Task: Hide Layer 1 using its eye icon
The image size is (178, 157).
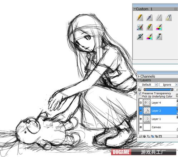Action: pyautogui.click(x=141, y=119)
